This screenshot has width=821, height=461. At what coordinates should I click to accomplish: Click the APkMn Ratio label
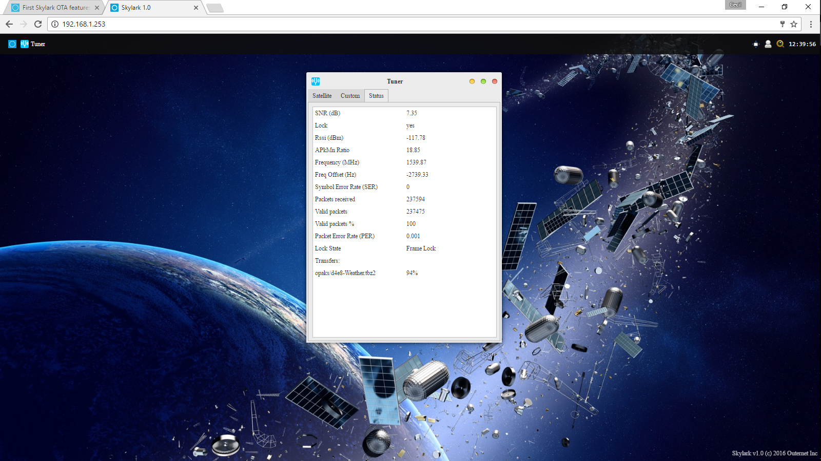pyautogui.click(x=332, y=150)
